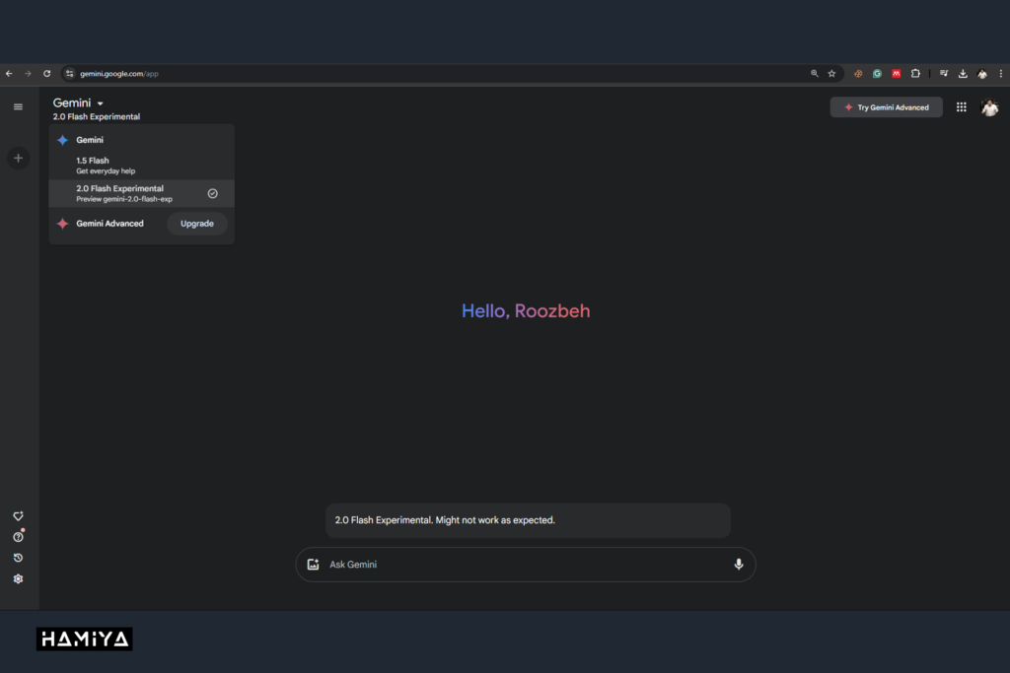Open the Chrome profile avatar in toolbar
The width and height of the screenshot is (1010, 673).
pyautogui.click(x=982, y=73)
